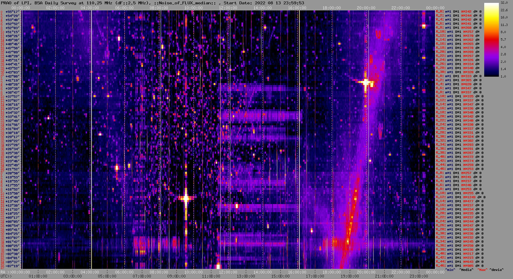Image resolution: width=513 pixels, height=279 pixels.
Task: Click the R_8 row with M=260
Action: (458, 28)
